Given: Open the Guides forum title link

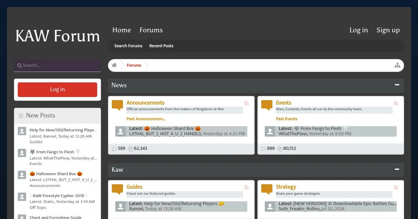Looking at the screenshot, I should point(134,187).
